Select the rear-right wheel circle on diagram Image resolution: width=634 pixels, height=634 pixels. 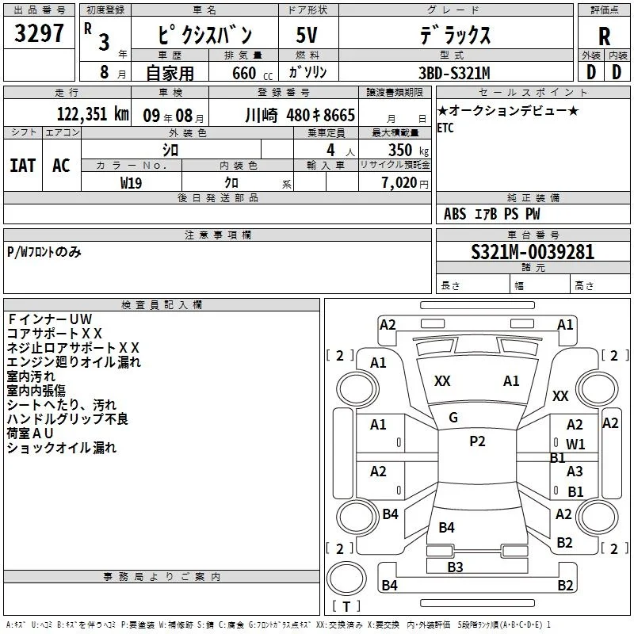597,517
